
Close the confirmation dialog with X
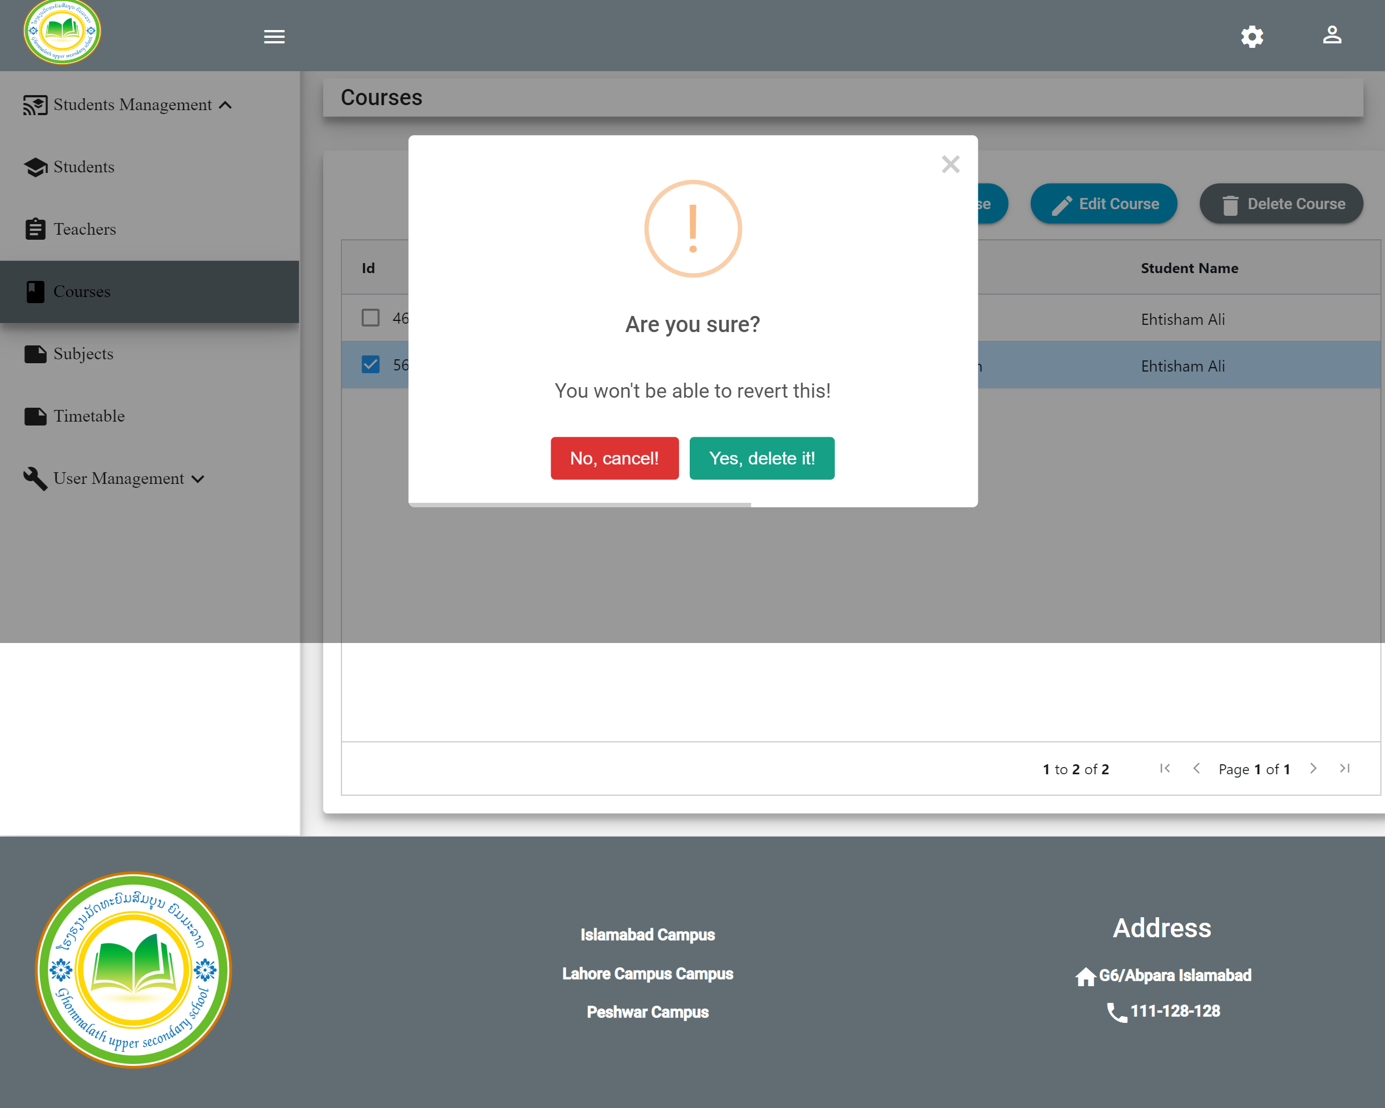pos(950,165)
